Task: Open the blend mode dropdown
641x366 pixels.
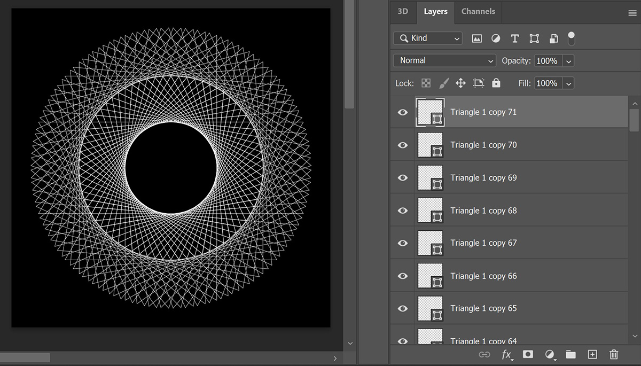Action: click(444, 60)
